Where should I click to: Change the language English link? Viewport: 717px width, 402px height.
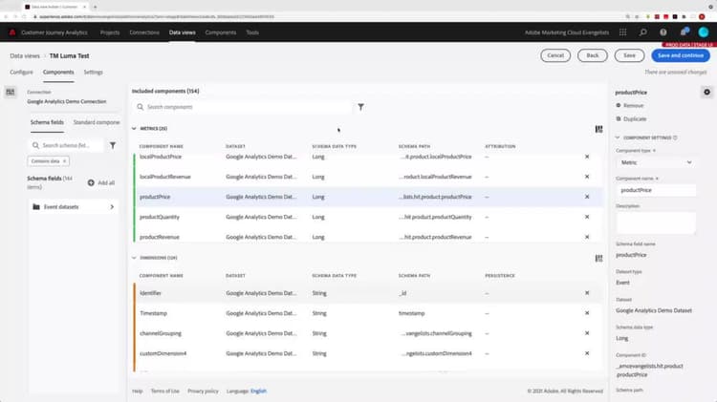click(x=258, y=391)
